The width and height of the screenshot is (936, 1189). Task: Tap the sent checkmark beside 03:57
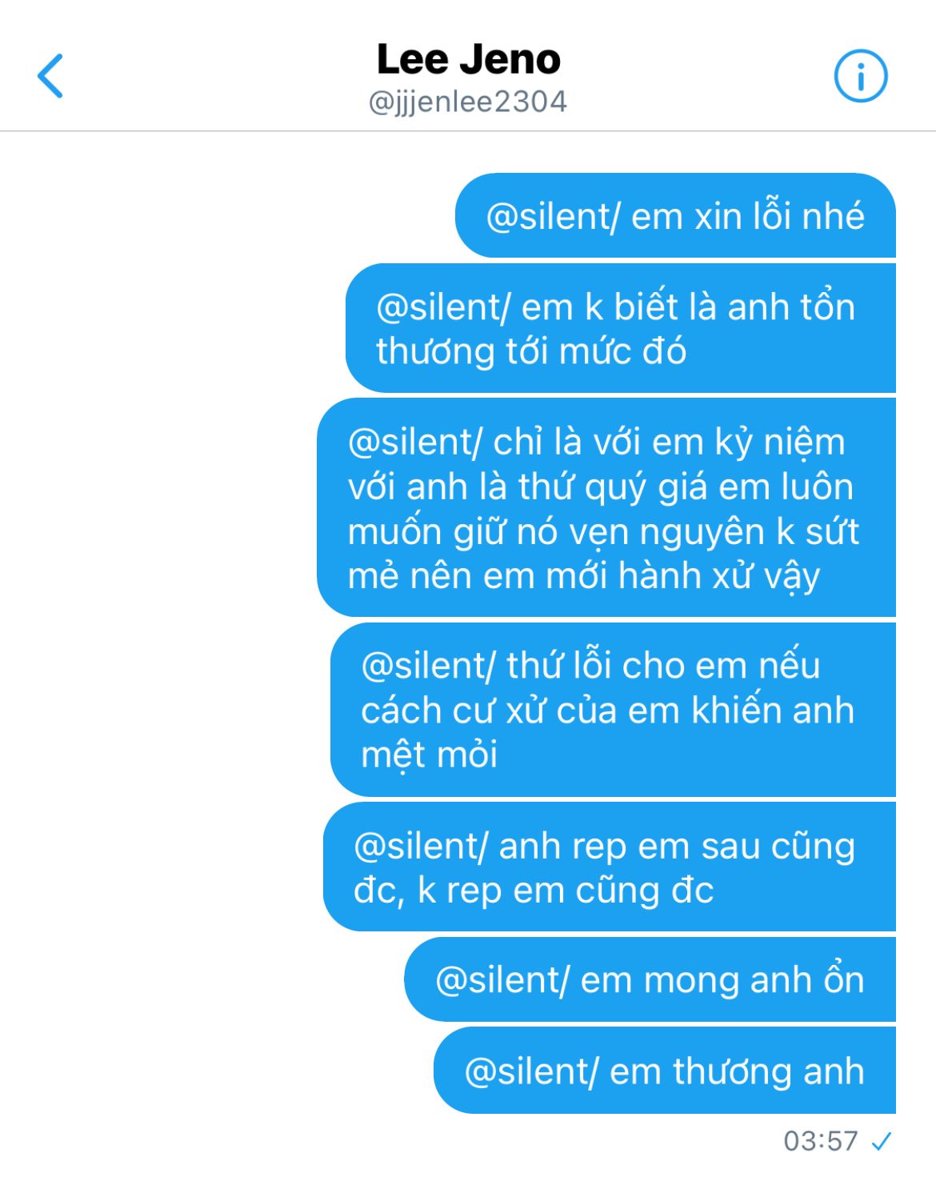pos(882,1141)
